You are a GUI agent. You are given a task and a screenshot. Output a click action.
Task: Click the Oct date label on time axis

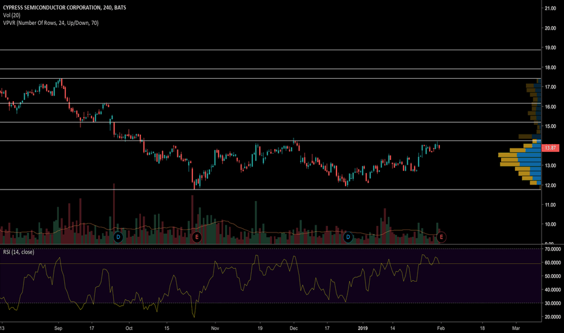(x=129, y=328)
